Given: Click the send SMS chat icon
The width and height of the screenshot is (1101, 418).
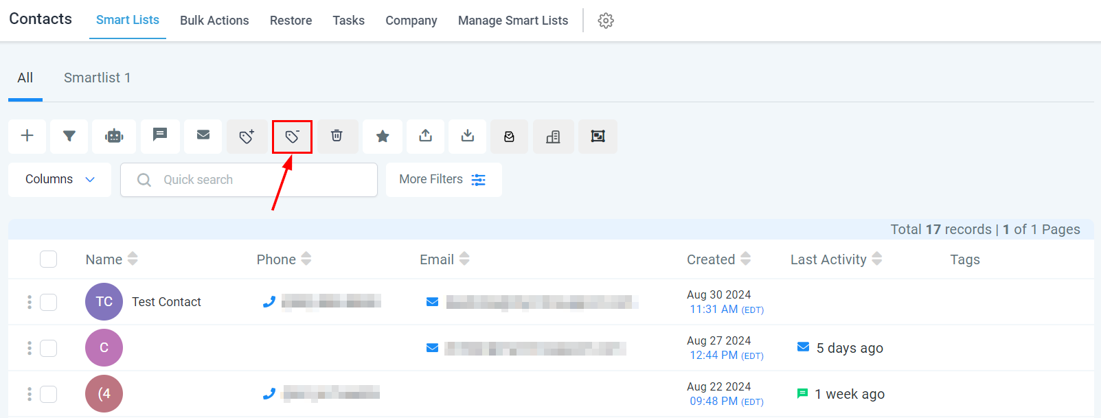Looking at the screenshot, I should pos(160,136).
